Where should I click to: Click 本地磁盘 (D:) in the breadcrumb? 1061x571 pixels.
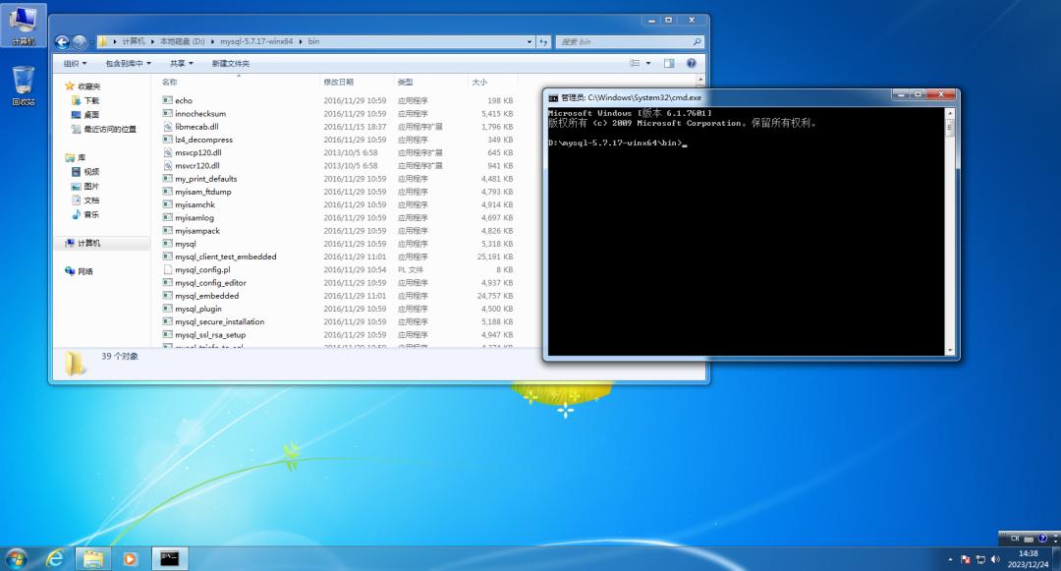(182, 41)
